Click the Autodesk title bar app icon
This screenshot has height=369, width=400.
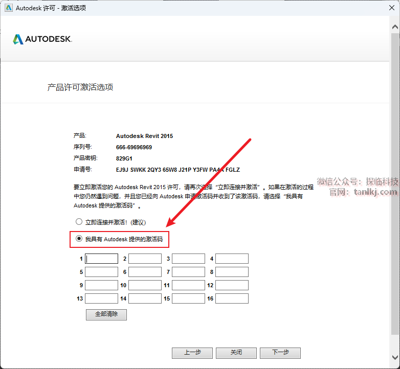(x=9, y=8)
